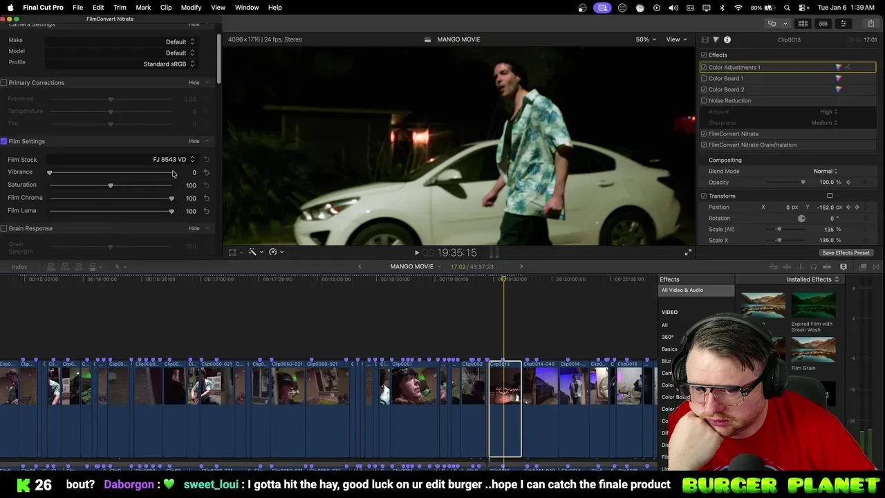Open the Trim menu
The width and height of the screenshot is (885, 498).
point(120,8)
